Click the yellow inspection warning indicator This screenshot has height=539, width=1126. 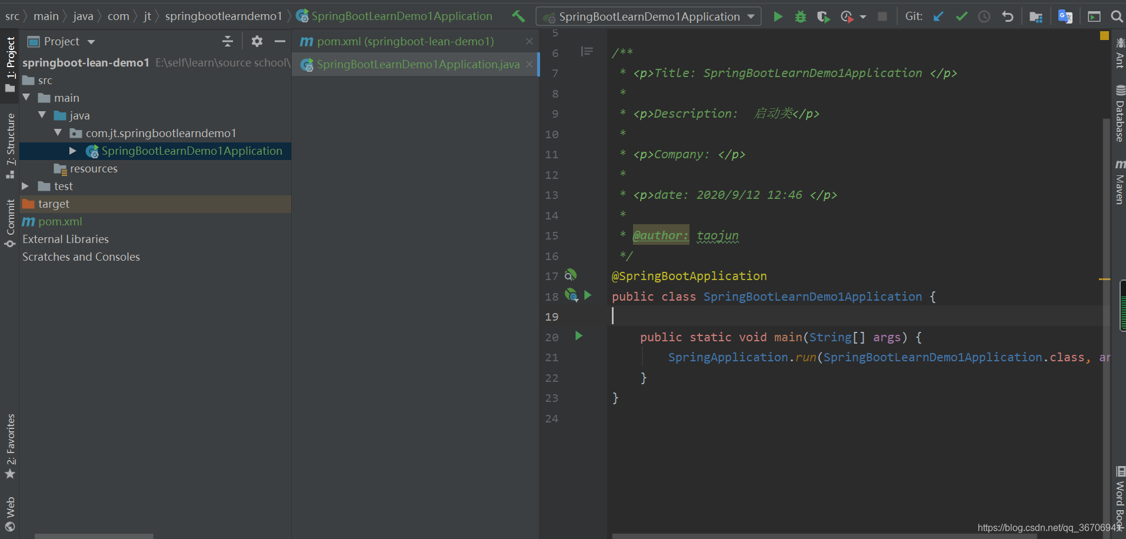(x=1104, y=36)
